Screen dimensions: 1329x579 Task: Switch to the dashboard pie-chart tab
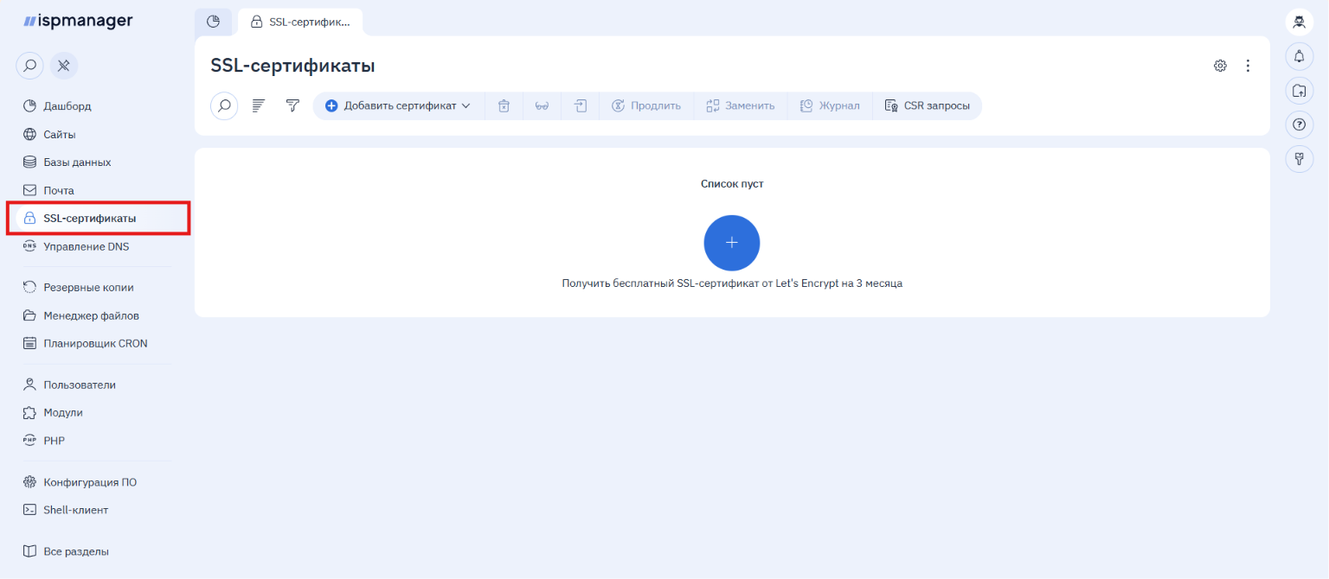point(213,22)
